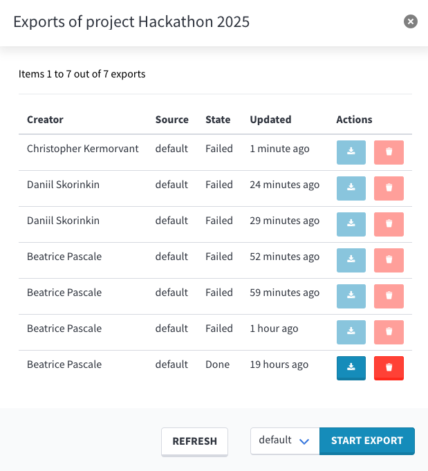Delete the export updated 59 minutes ago
428x471 pixels.
(389, 296)
